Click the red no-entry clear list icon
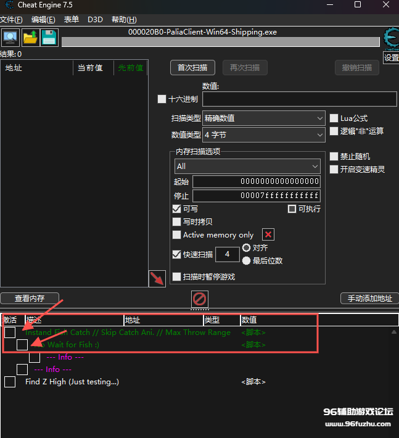Screen dimensions: 399x438 pos(199,299)
